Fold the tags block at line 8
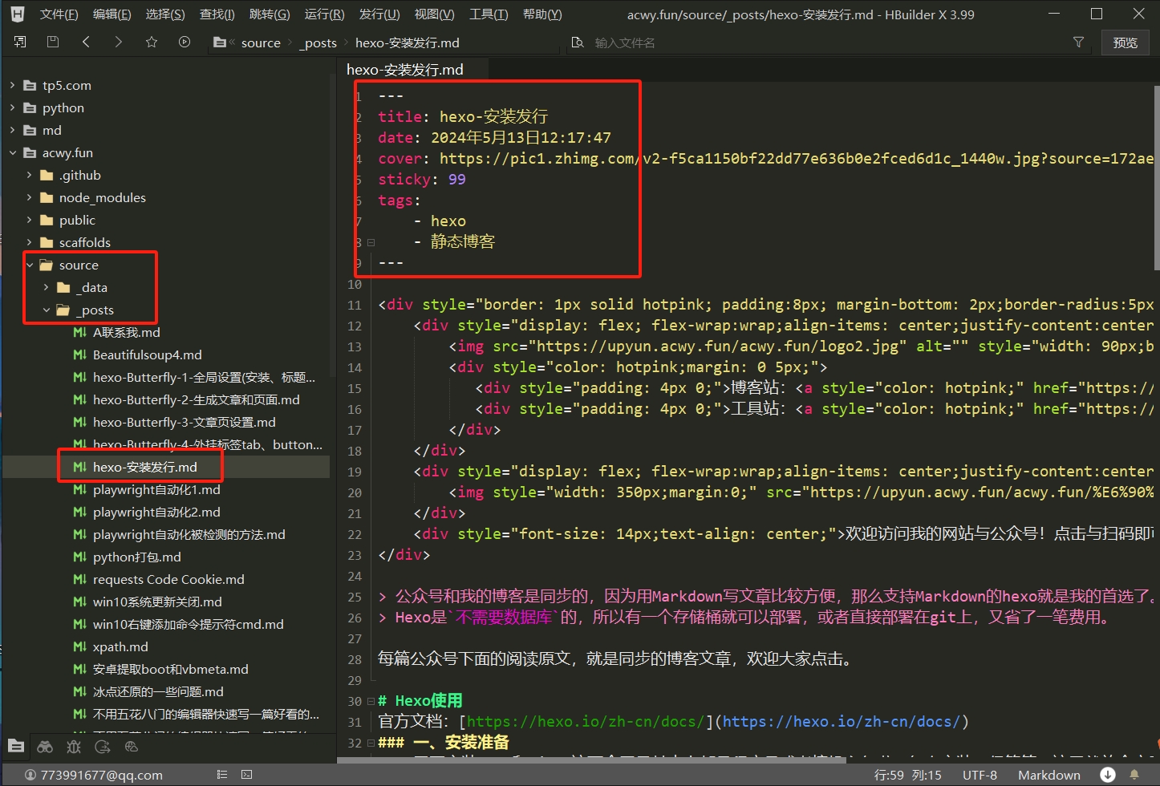 tap(371, 242)
